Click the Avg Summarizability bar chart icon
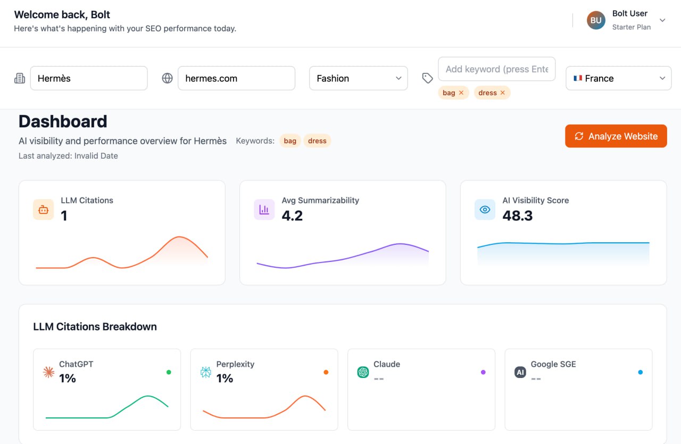This screenshot has width=681, height=444. (x=264, y=210)
